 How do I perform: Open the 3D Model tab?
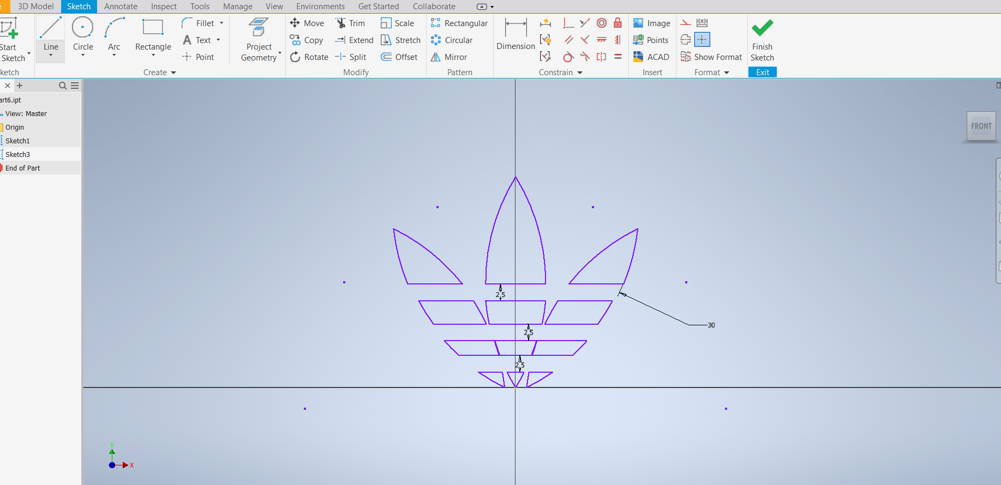click(x=35, y=7)
